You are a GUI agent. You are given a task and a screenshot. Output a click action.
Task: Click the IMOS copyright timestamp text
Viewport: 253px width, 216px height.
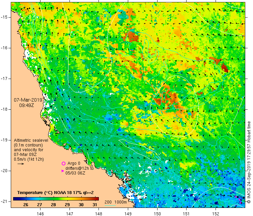(249, 162)
